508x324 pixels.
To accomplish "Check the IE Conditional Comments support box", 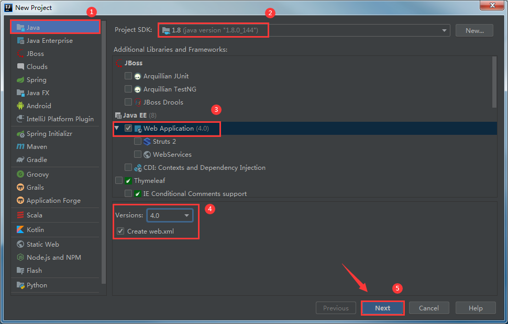I will [128, 193].
